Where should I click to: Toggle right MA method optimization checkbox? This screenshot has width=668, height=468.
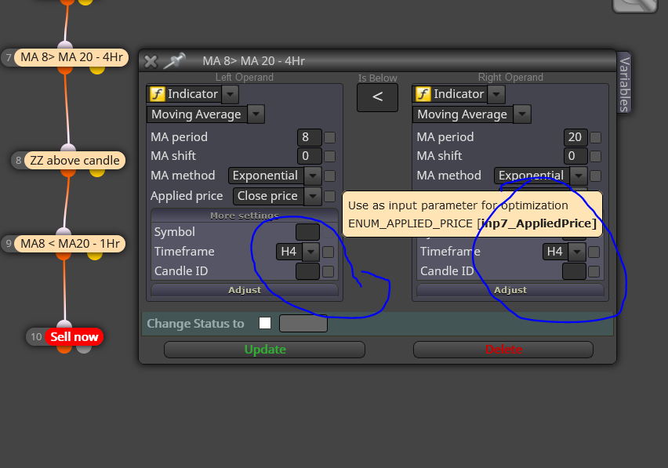(x=596, y=176)
